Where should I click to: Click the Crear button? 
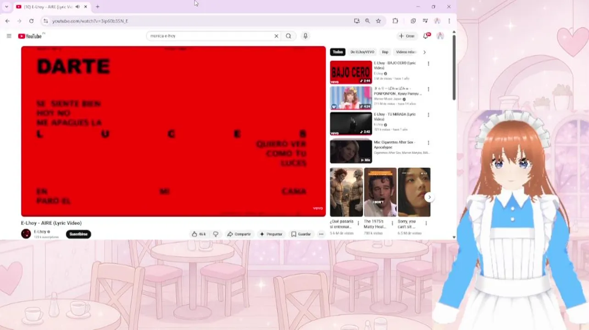[x=406, y=36]
